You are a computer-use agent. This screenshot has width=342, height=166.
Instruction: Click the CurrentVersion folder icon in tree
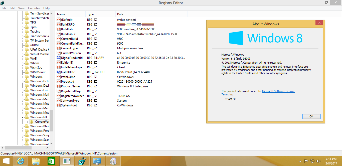pos(32,122)
